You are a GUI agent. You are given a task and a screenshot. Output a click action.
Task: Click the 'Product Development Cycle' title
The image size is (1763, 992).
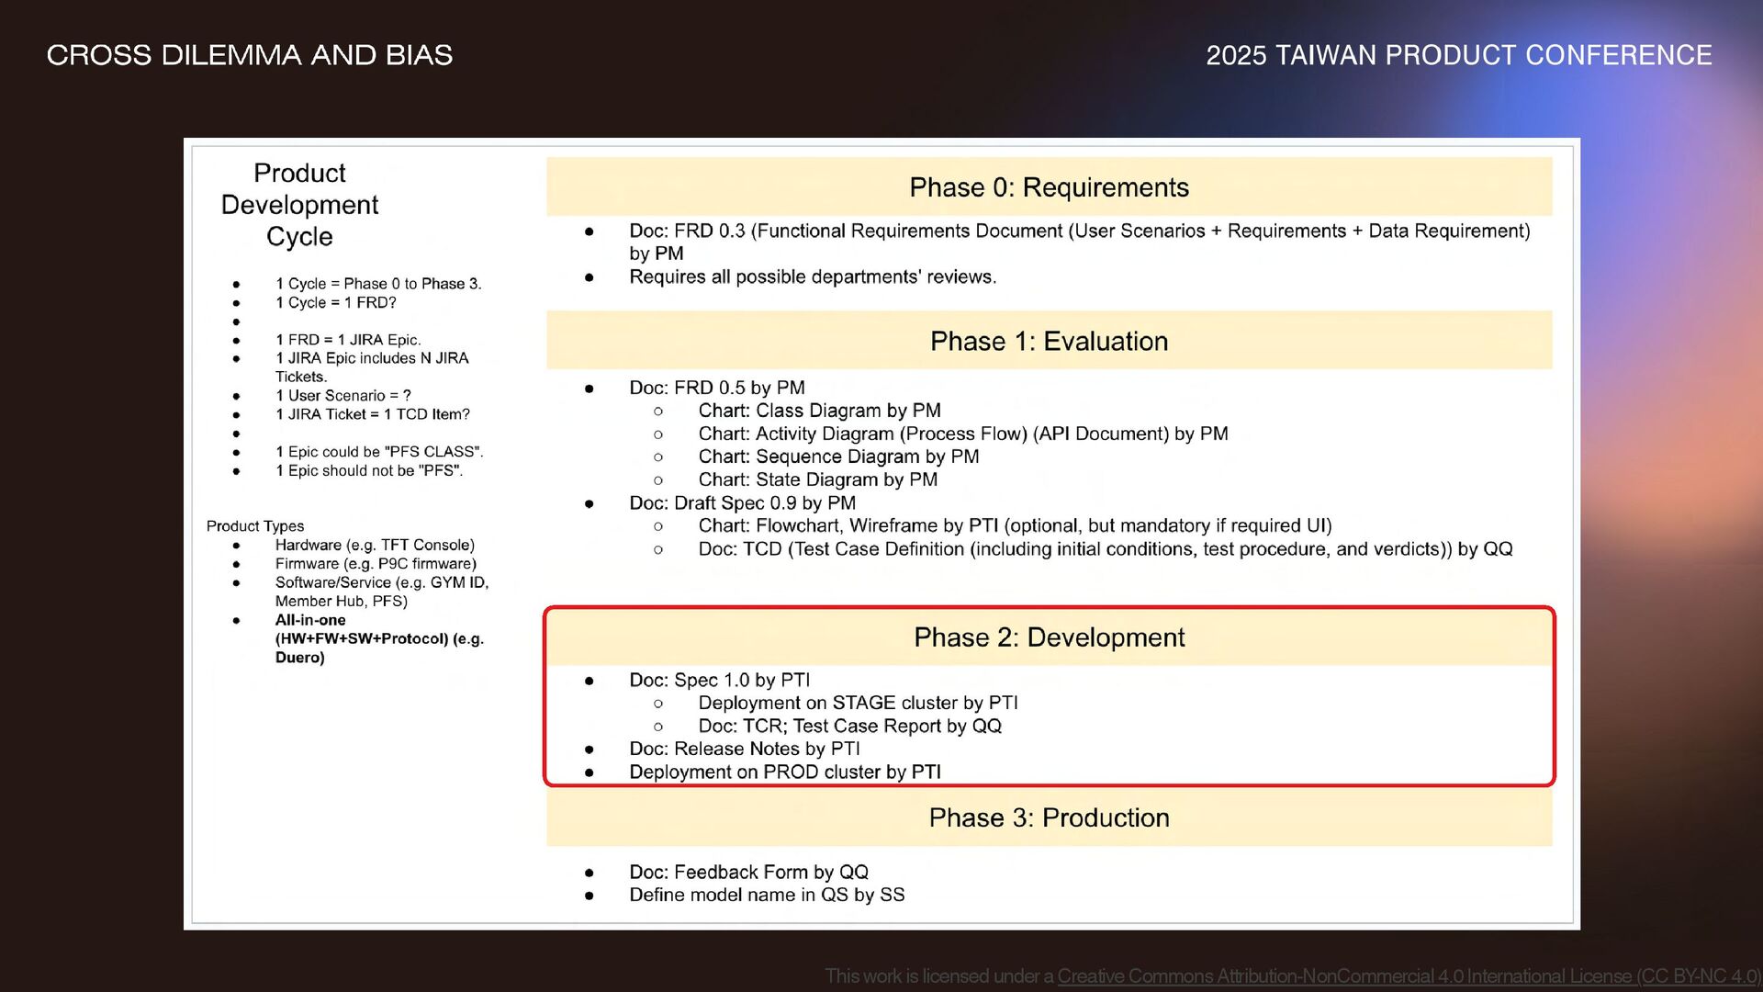coord(299,204)
